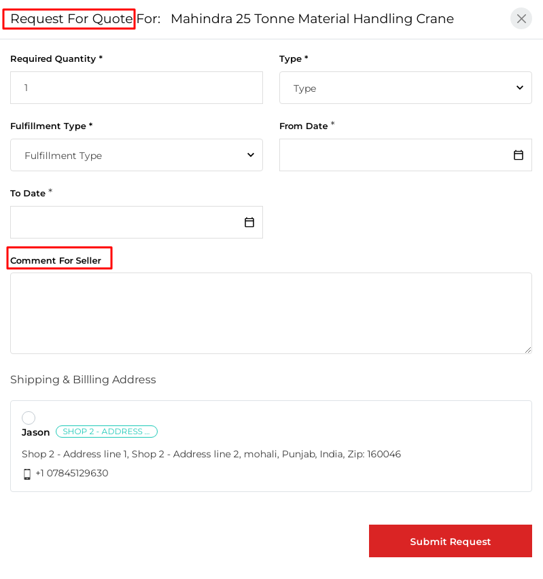Close the Request For Quote dialog
The height and width of the screenshot is (579, 543).
(x=521, y=18)
